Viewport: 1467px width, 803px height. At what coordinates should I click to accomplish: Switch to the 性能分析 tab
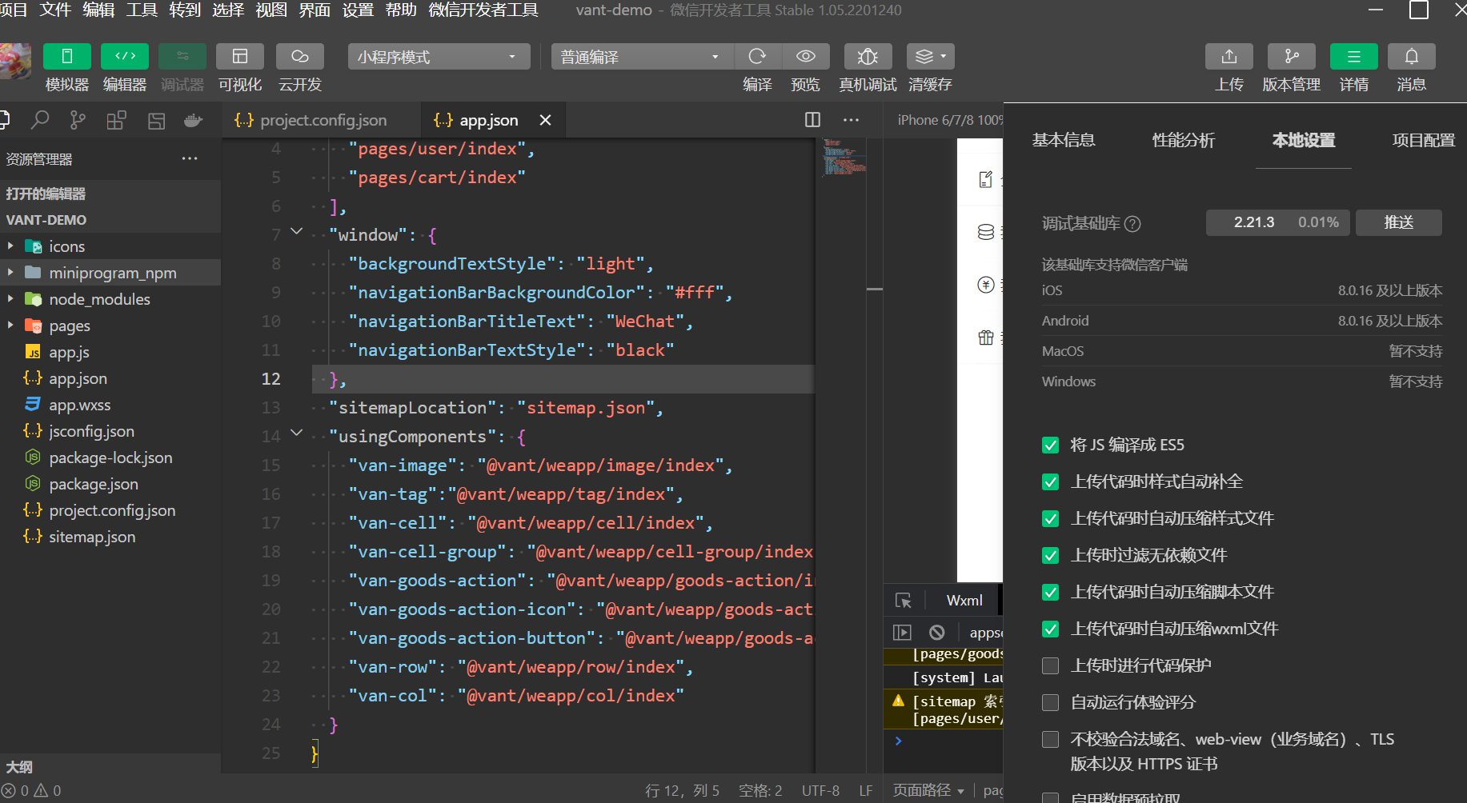click(x=1183, y=141)
